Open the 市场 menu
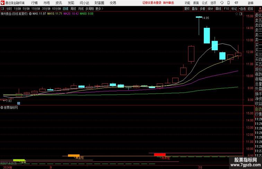 46,3
